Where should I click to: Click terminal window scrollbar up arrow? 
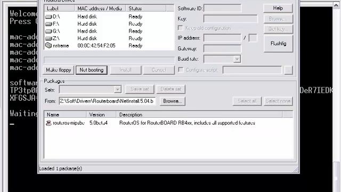point(336,6)
